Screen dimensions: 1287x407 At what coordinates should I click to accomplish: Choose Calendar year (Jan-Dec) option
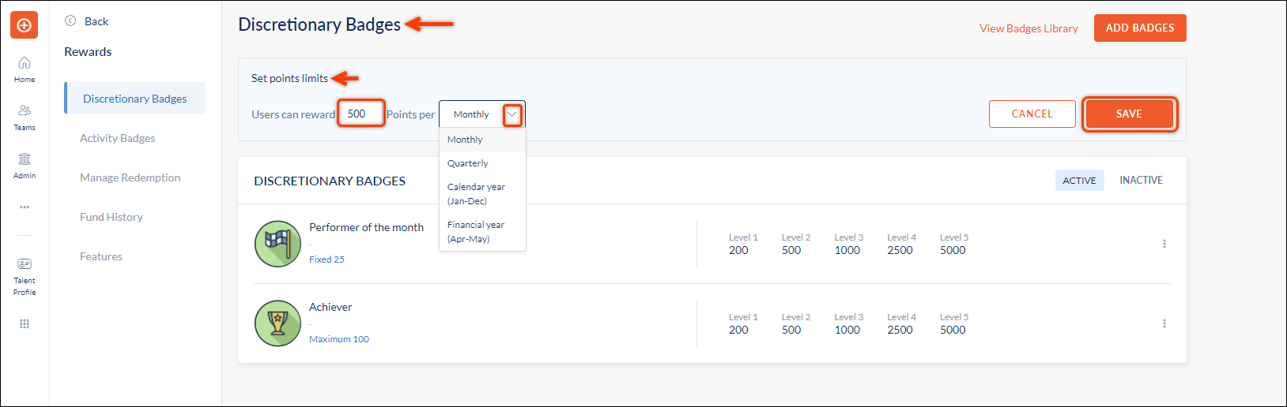482,194
